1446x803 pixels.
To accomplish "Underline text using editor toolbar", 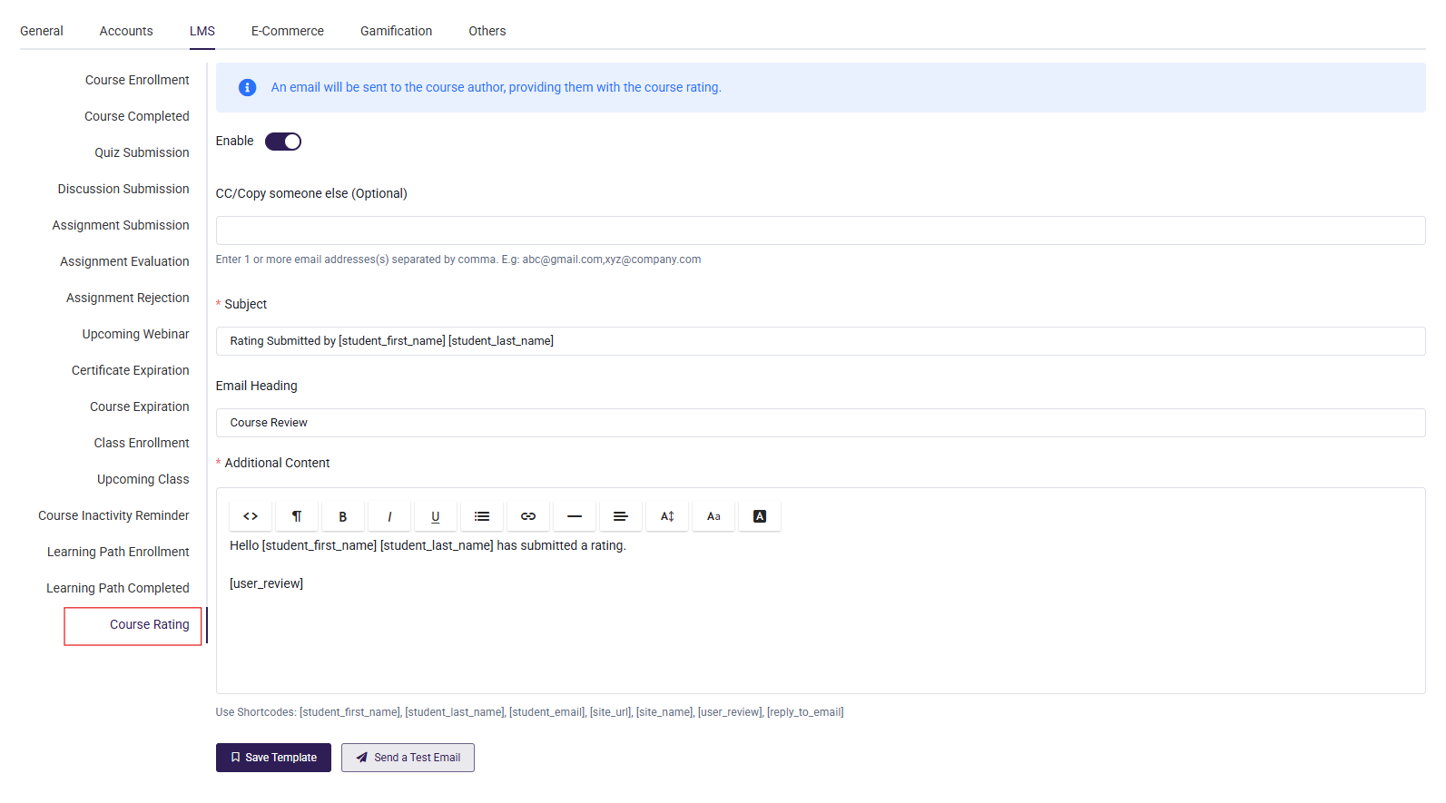I will pyautogui.click(x=436, y=516).
